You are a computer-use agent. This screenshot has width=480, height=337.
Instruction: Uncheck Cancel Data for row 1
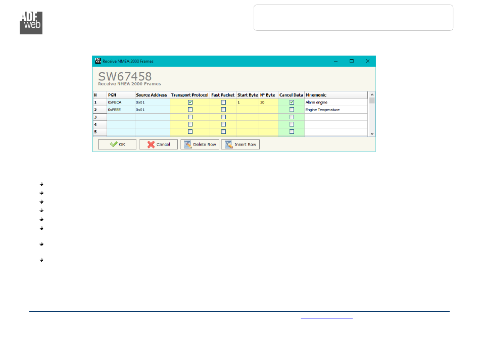tap(292, 102)
